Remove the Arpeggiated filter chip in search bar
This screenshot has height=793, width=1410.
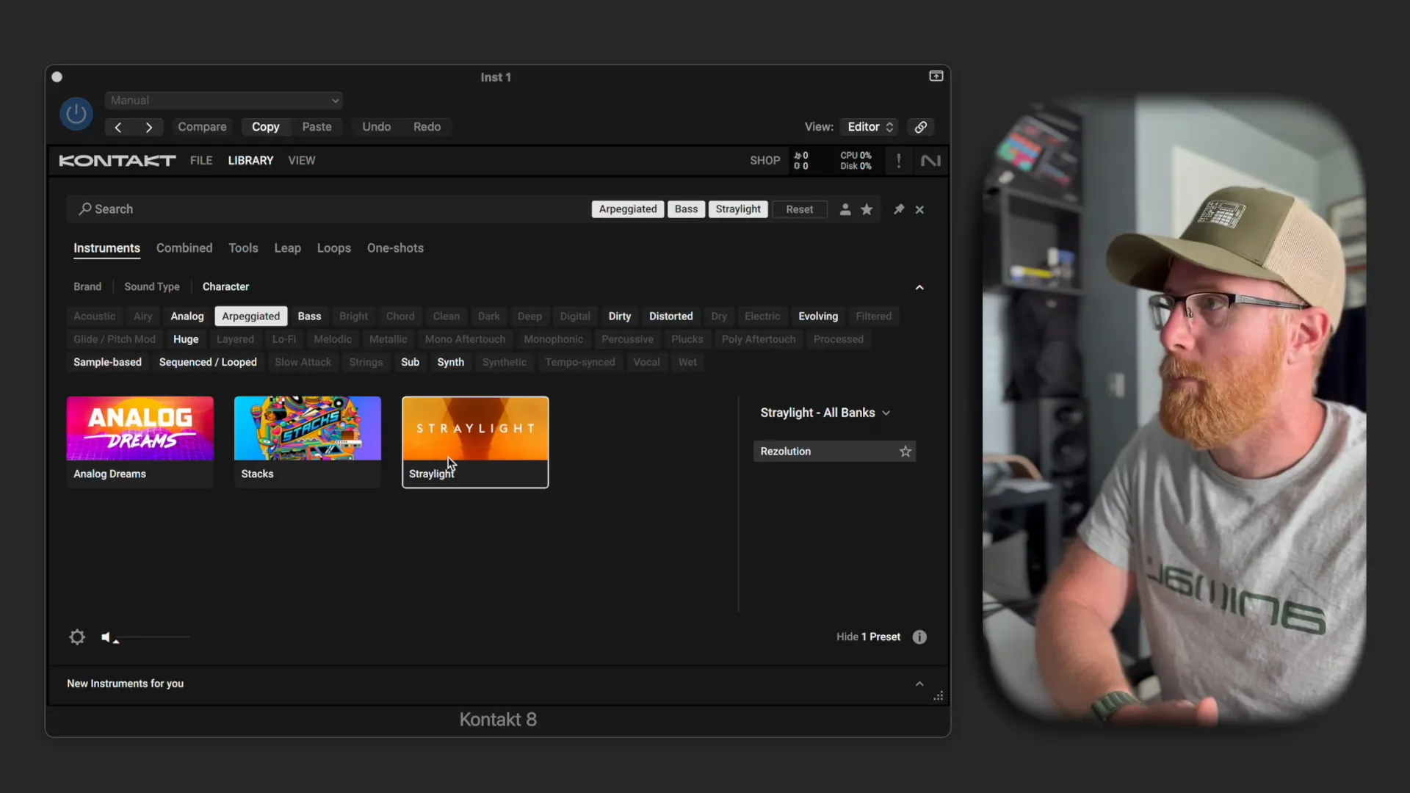[x=628, y=209]
